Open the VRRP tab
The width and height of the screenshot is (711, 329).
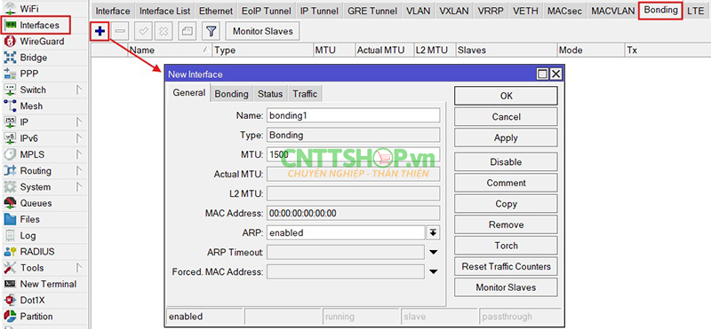point(491,11)
